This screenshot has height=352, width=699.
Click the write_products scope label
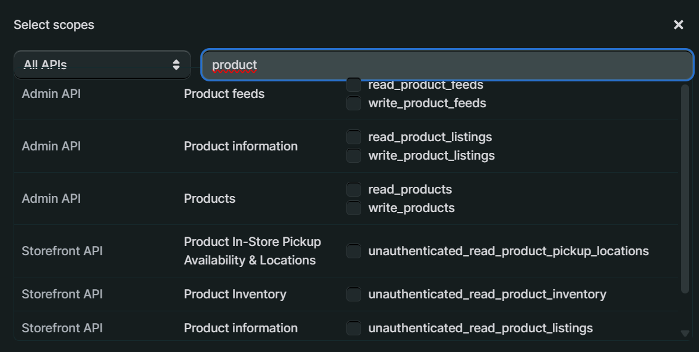[411, 208]
